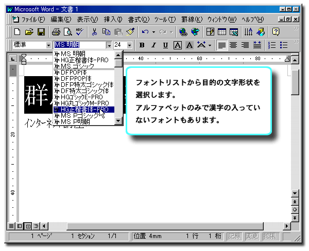Click character scaling icon
The image size is (309, 251).
point(201,45)
